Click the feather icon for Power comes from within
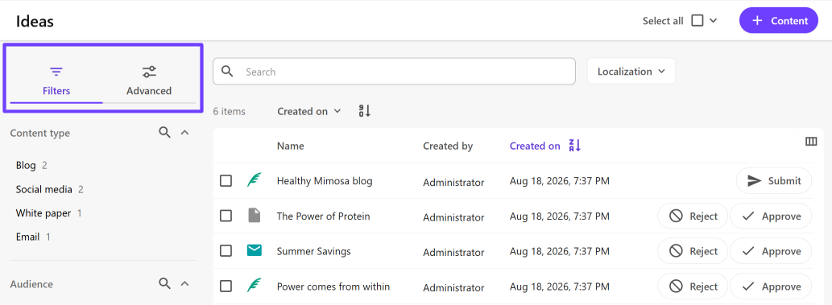 [255, 286]
